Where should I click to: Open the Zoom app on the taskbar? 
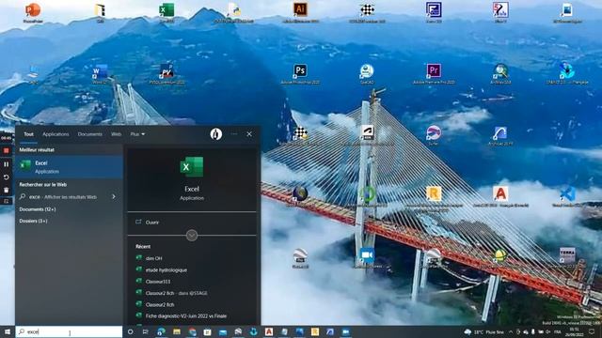[x=345, y=331]
